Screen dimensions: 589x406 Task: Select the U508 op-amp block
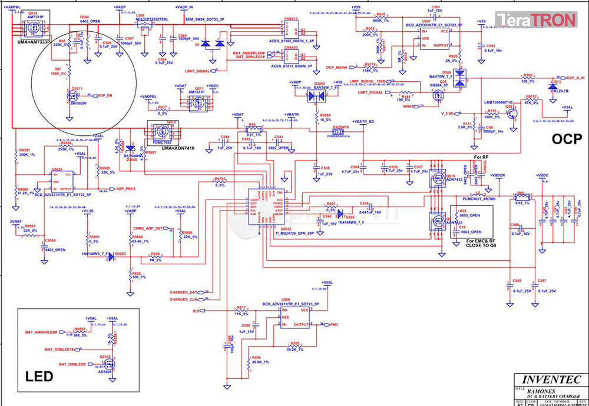[295, 318]
